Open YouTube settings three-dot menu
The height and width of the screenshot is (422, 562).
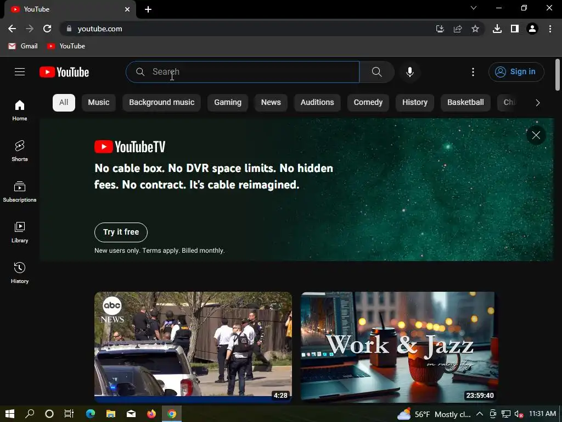coord(473,72)
